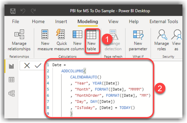Click the New table button
The height and width of the screenshot is (123, 187).
[91, 40]
